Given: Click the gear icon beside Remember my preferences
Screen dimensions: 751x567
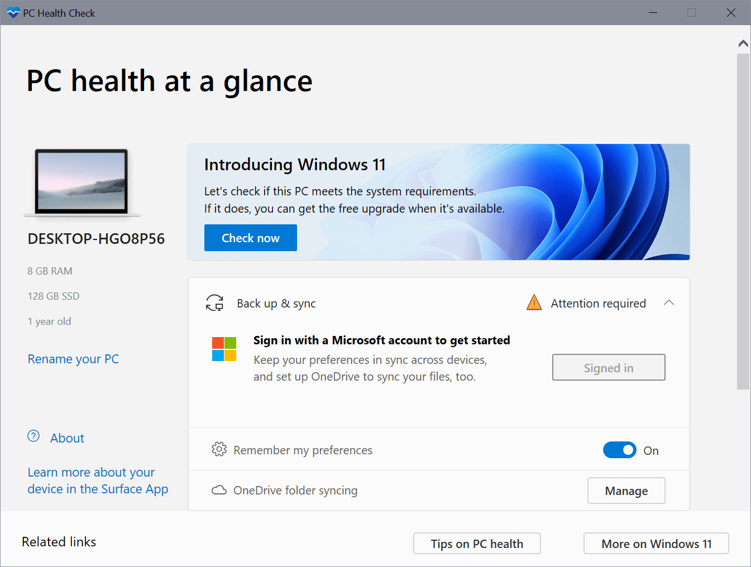Looking at the screenshot, I should tap(219, 449).
